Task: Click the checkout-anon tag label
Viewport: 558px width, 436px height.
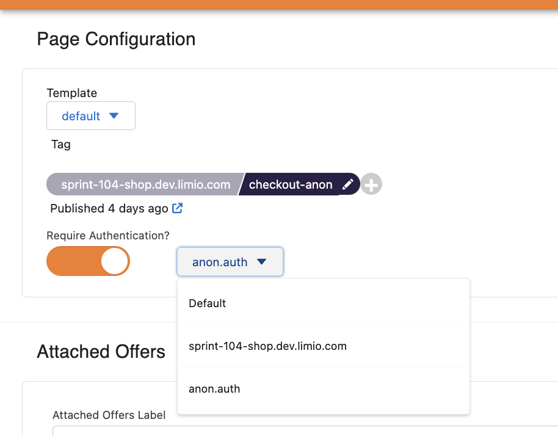Action: (x=291, y=184)
